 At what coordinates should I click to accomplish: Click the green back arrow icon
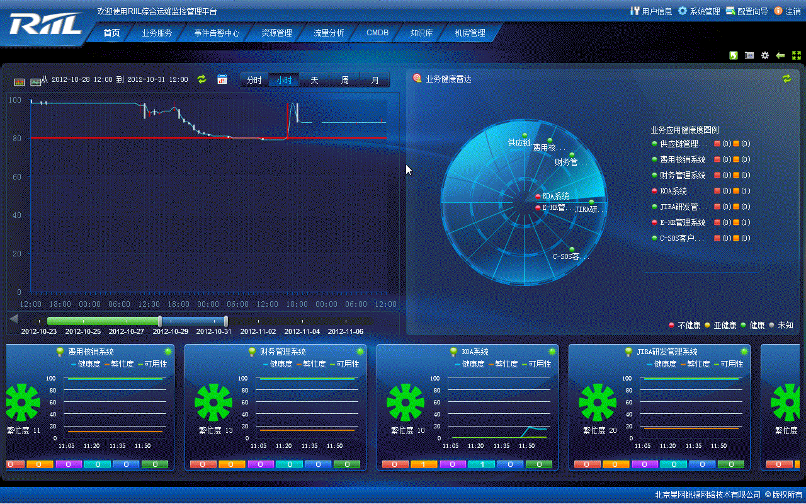click(x=780, y=55)
